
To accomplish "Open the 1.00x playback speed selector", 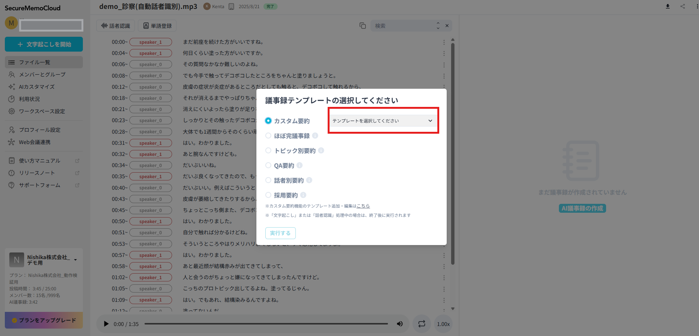I will tap(443, 324).
